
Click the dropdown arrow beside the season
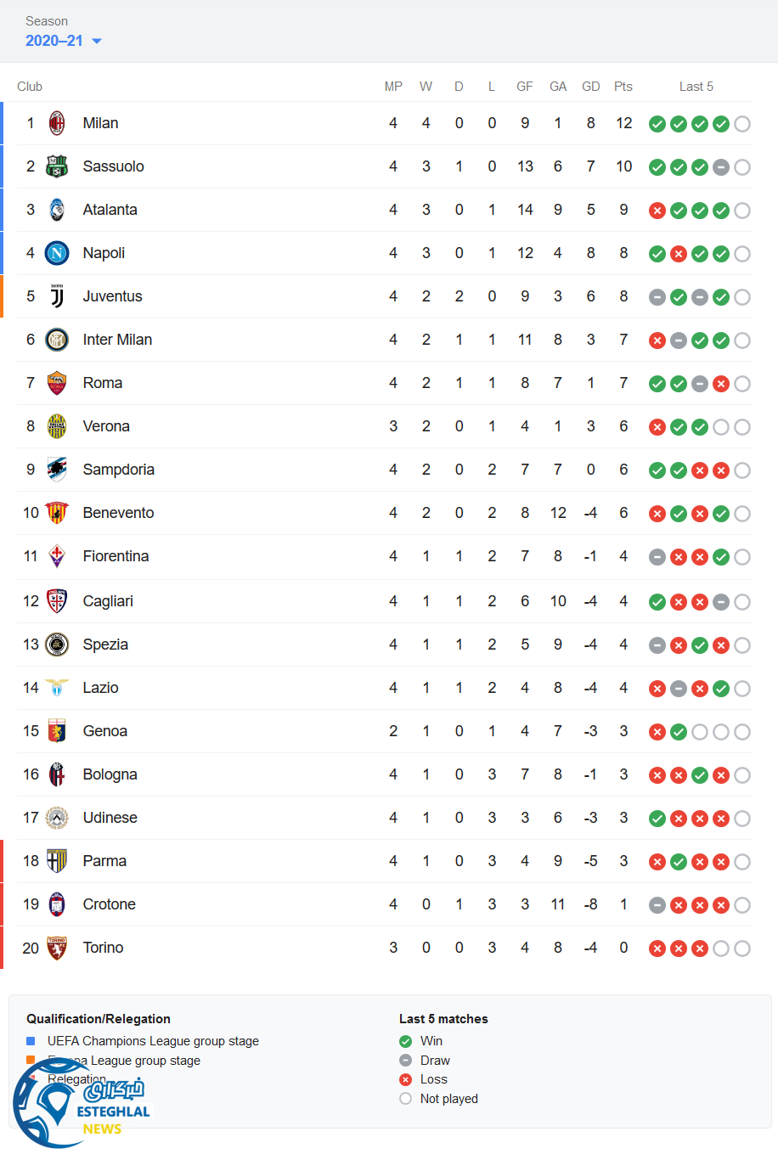[97, 41]
